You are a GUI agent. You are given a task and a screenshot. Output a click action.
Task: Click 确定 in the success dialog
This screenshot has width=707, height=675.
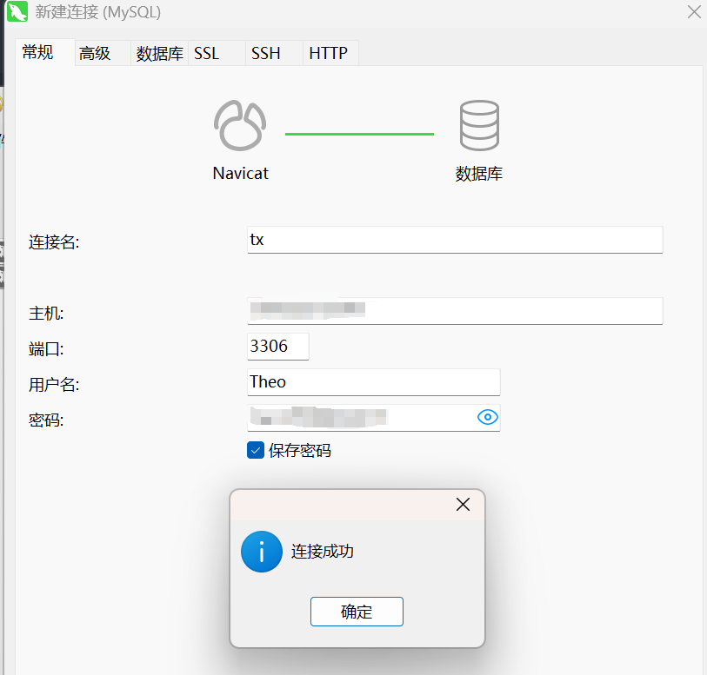(357, 612)
